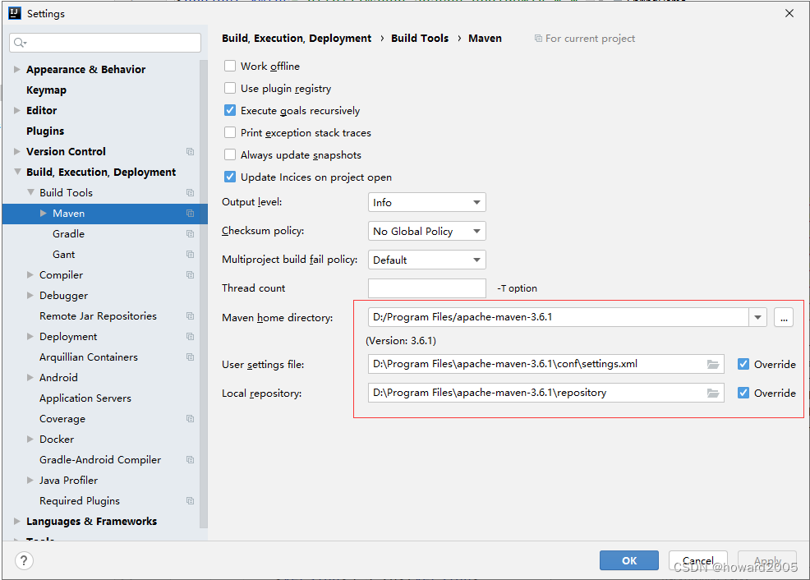Enable Use plugin registry checkbox
810x580 pixels.
230,89
